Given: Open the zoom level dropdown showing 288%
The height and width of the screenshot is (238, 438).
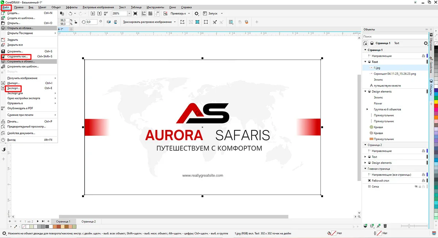Looking at the screenshot, I should click(129, 14).
